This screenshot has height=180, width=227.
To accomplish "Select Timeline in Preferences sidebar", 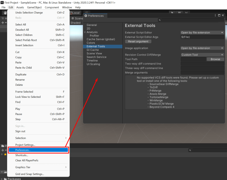I will click(92, 60).
